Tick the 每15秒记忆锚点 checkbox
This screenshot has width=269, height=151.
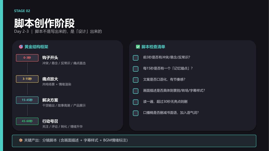point(136,69)
